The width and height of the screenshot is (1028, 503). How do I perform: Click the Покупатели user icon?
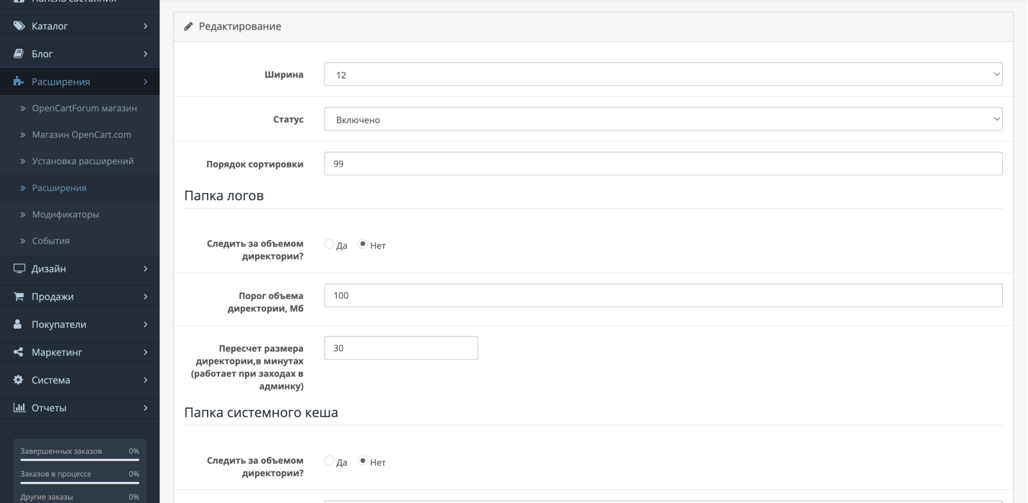click(18, 324)
